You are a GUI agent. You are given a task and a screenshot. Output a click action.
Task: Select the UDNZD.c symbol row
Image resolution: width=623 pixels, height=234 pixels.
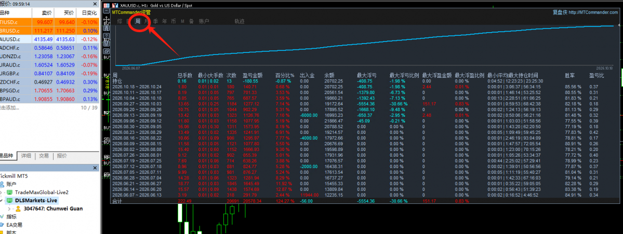tap(49, 57)
